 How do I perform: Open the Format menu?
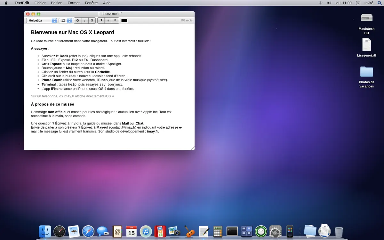coord(74,3)
